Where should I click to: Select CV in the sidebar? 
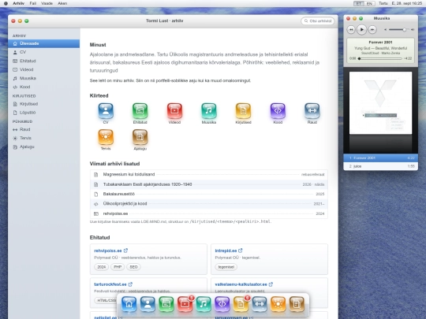coord(43,52)
